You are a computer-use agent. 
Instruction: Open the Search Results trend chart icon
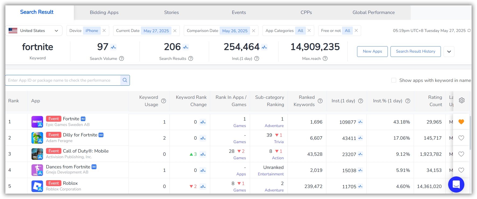tap(185, 47)
